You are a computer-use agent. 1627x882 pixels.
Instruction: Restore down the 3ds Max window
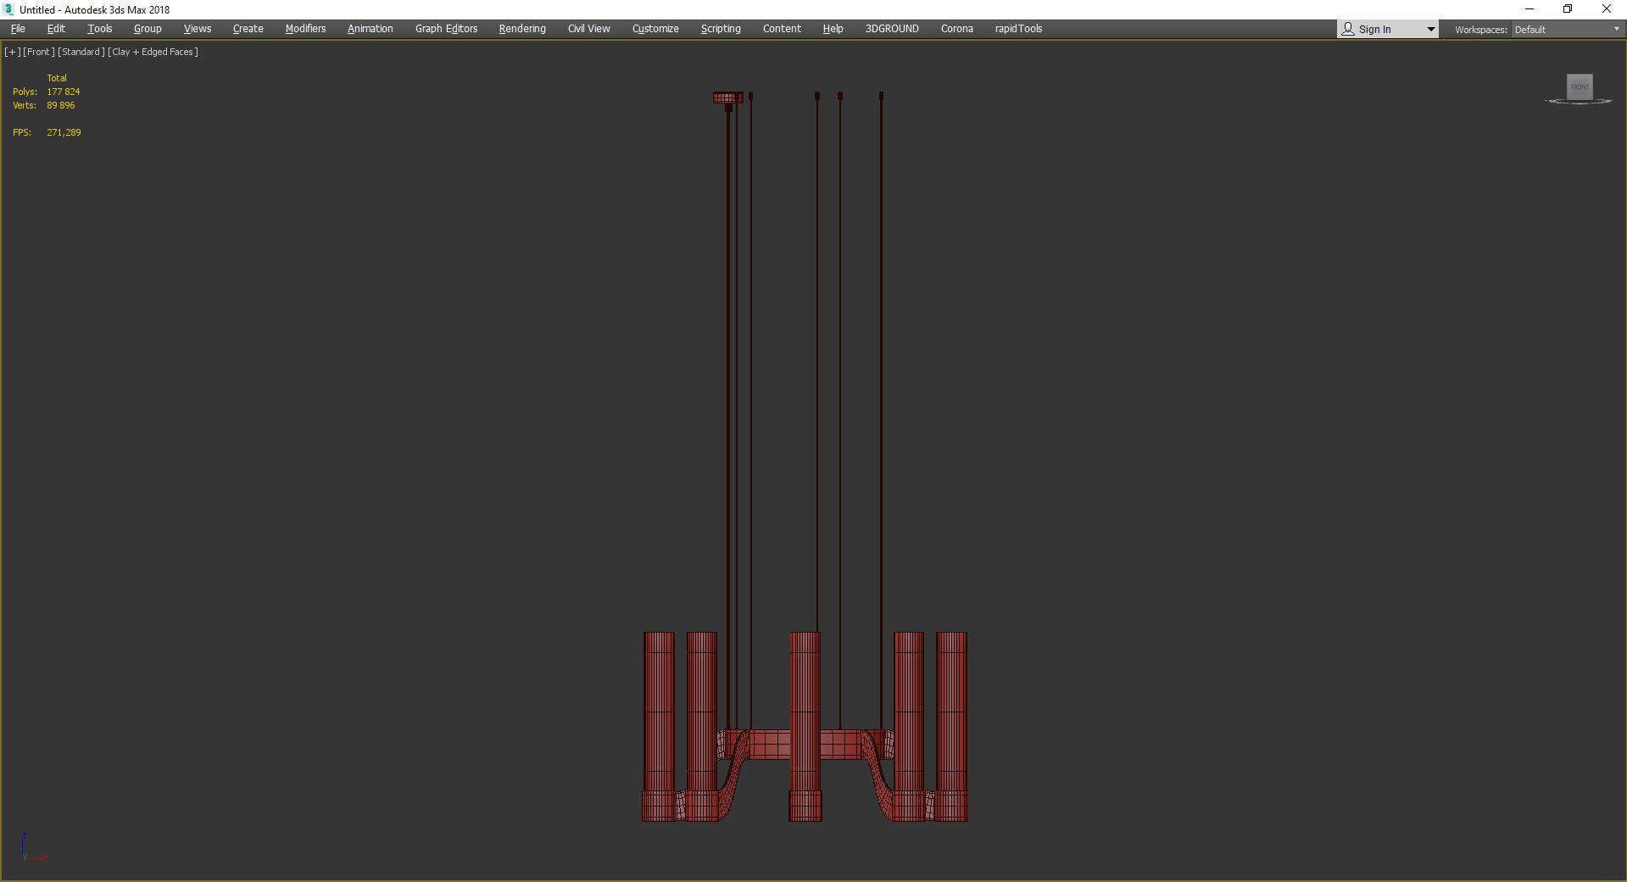pos(1568,9)
